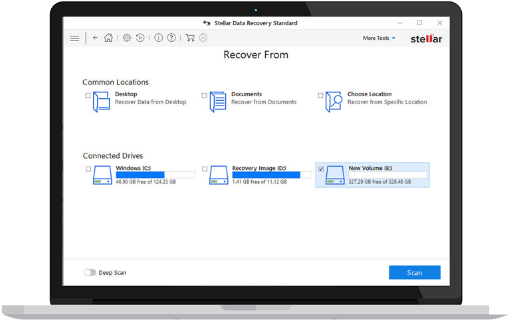Click 'Recover Data from Desktop' text

150,102
